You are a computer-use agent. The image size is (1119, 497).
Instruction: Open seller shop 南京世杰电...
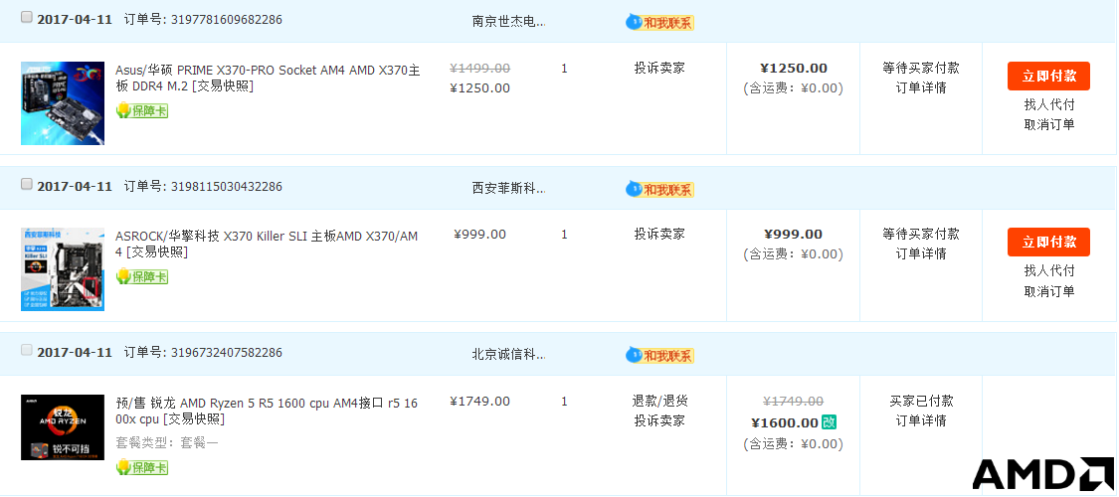coord(509,22)
